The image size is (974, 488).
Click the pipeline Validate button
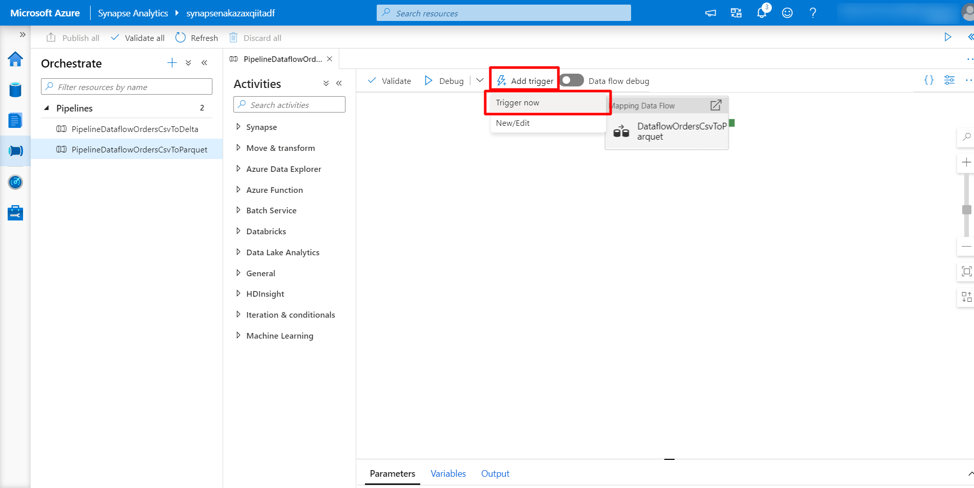point(389,81)
